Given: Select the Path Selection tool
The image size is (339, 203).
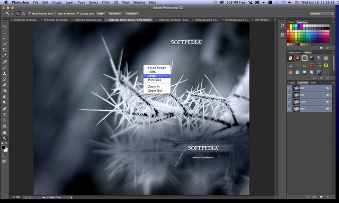Looking at the screenshot, I should pyautogui.click(x=4, y=120).
